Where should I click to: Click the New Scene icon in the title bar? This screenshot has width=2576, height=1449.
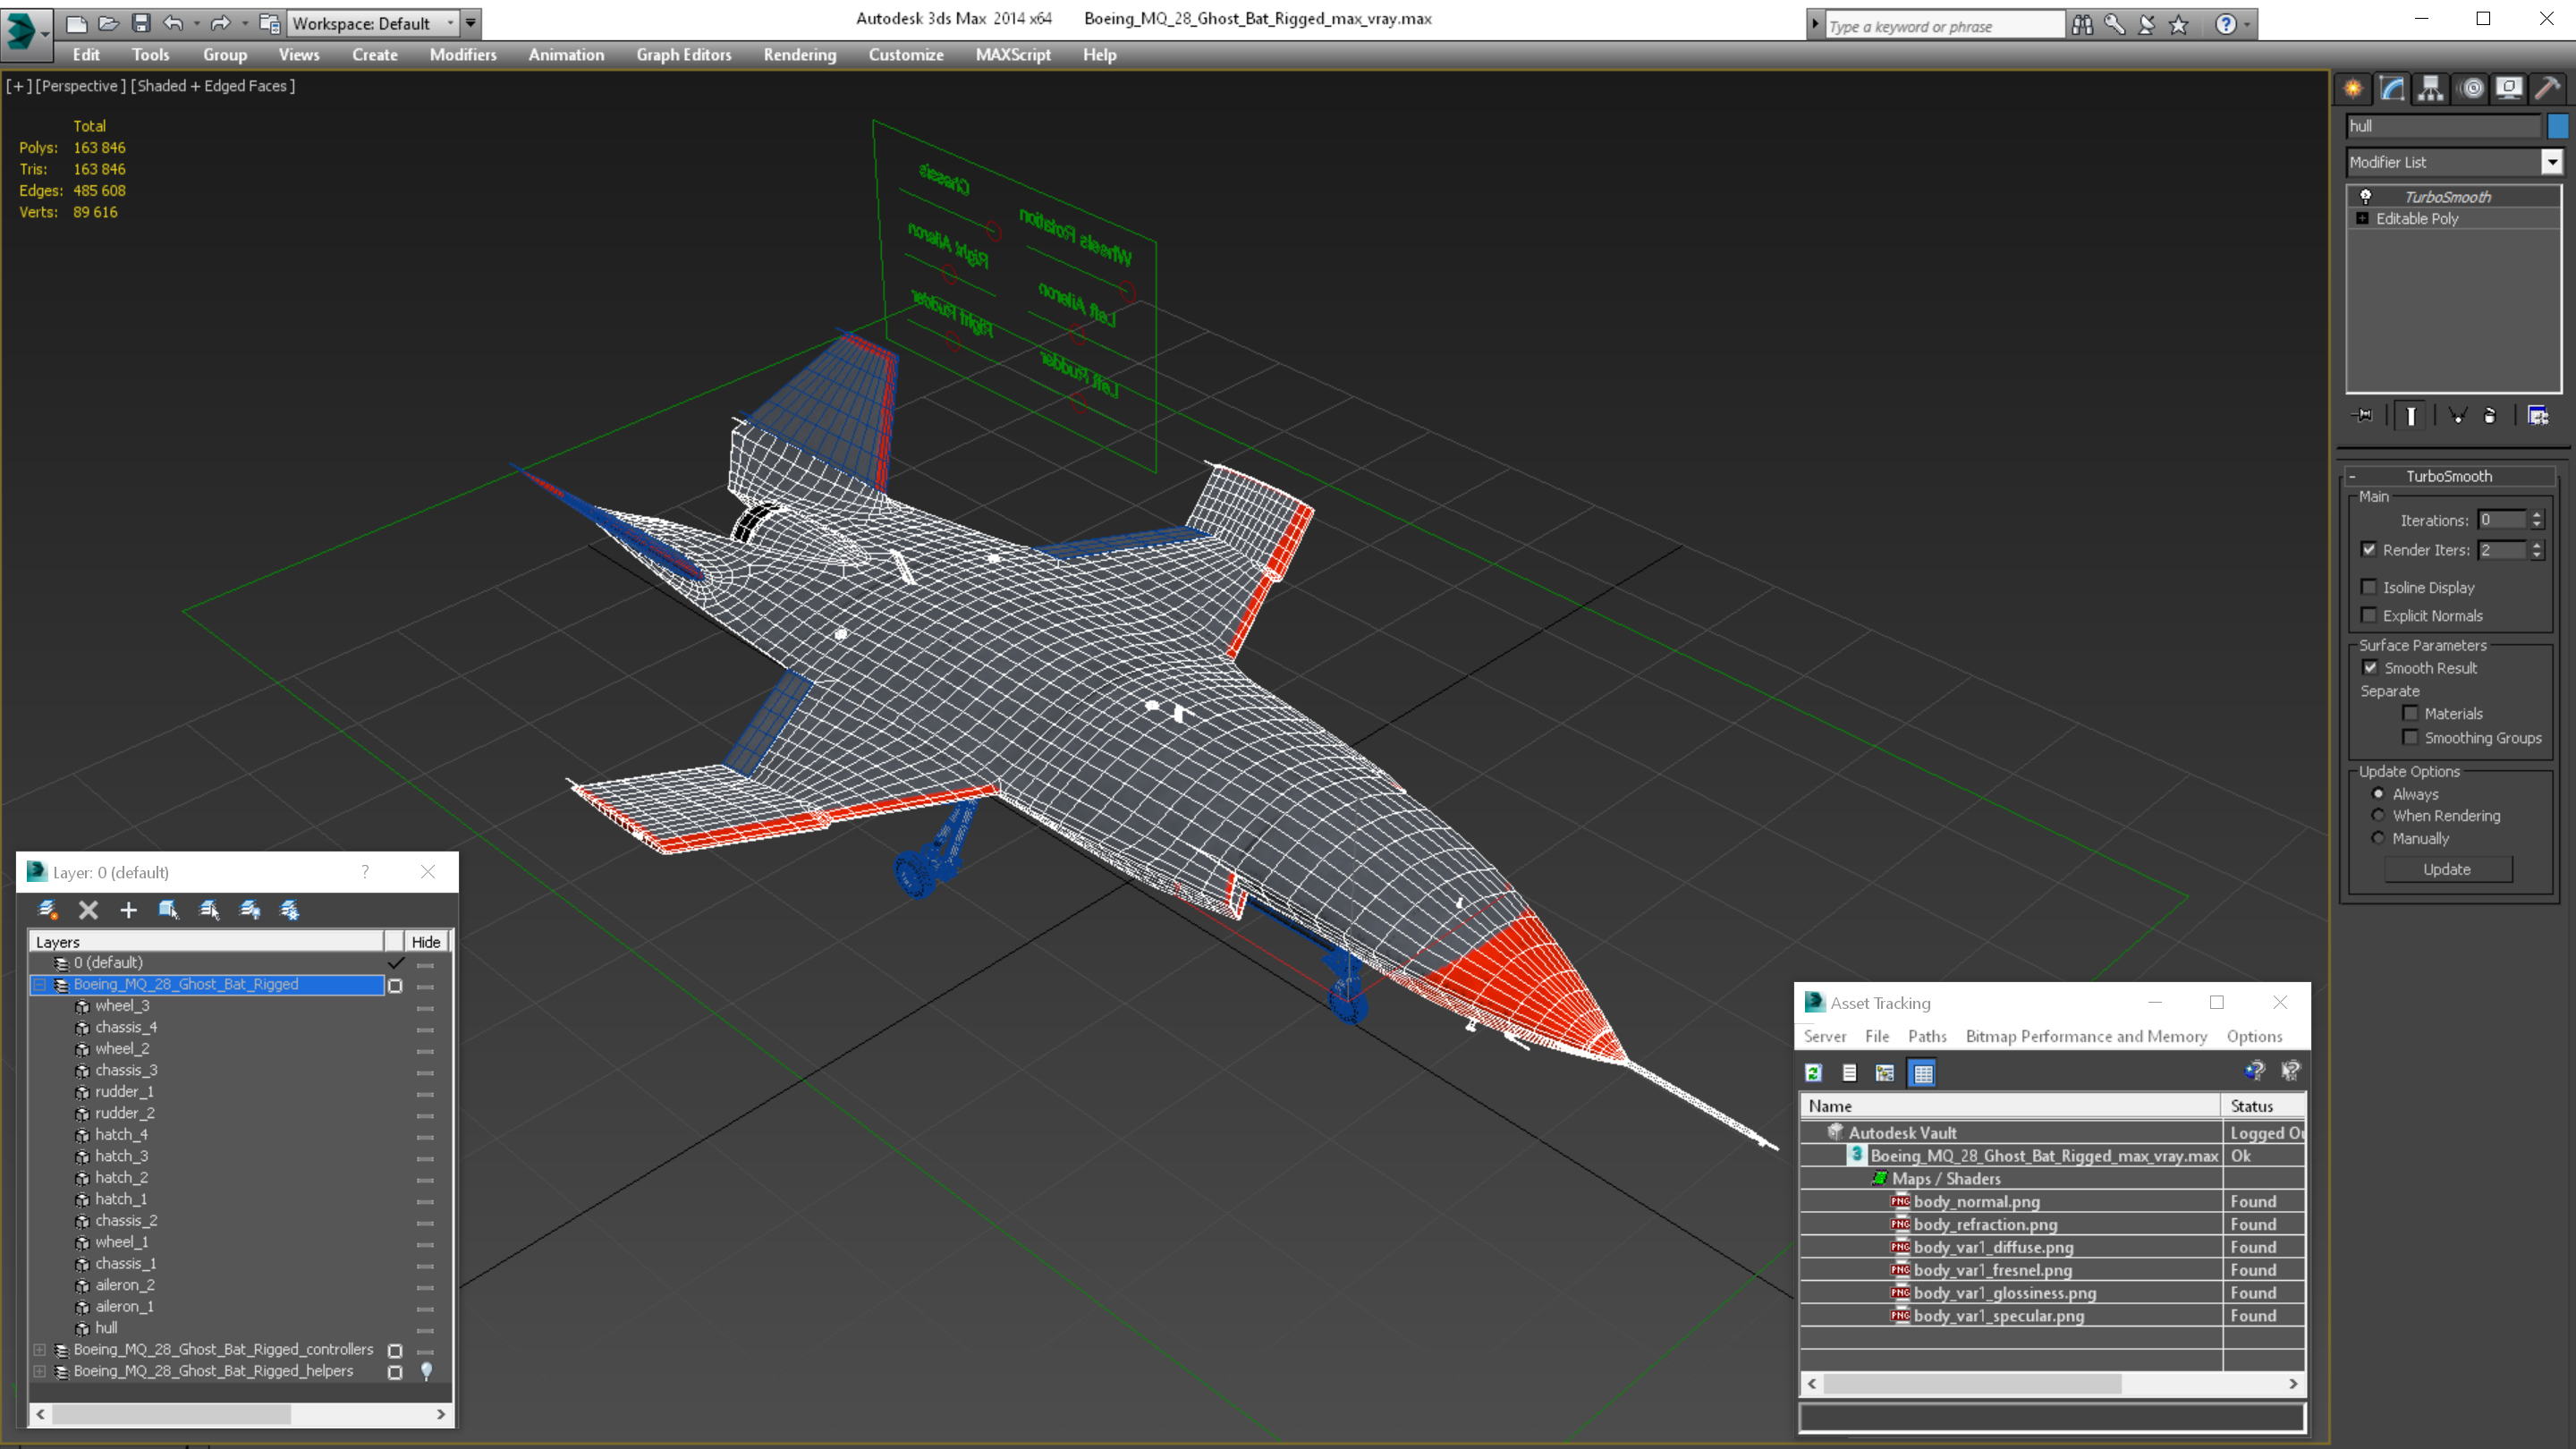pyautogui.click(x=76, y=22)
